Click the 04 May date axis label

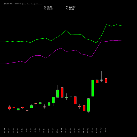click(84, 130)
